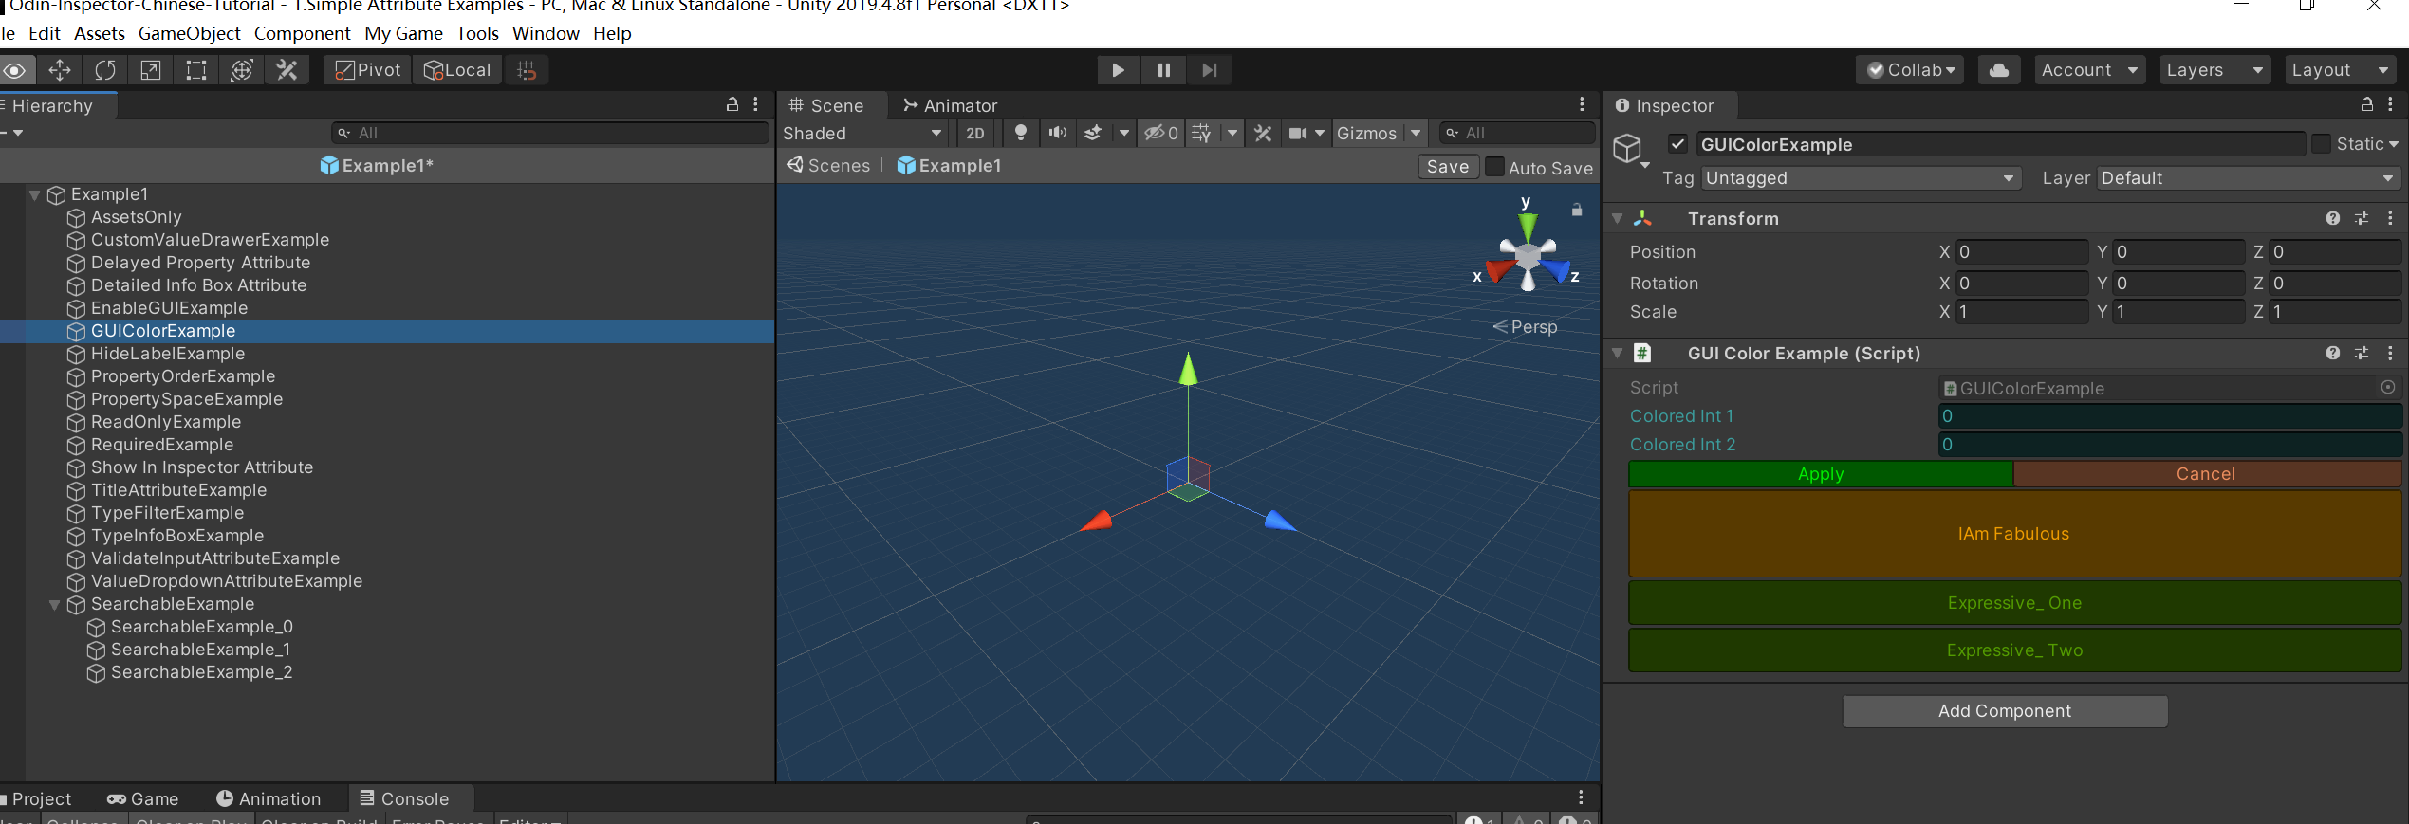Click the IAm Fabulous button

tap(2014, 534)
